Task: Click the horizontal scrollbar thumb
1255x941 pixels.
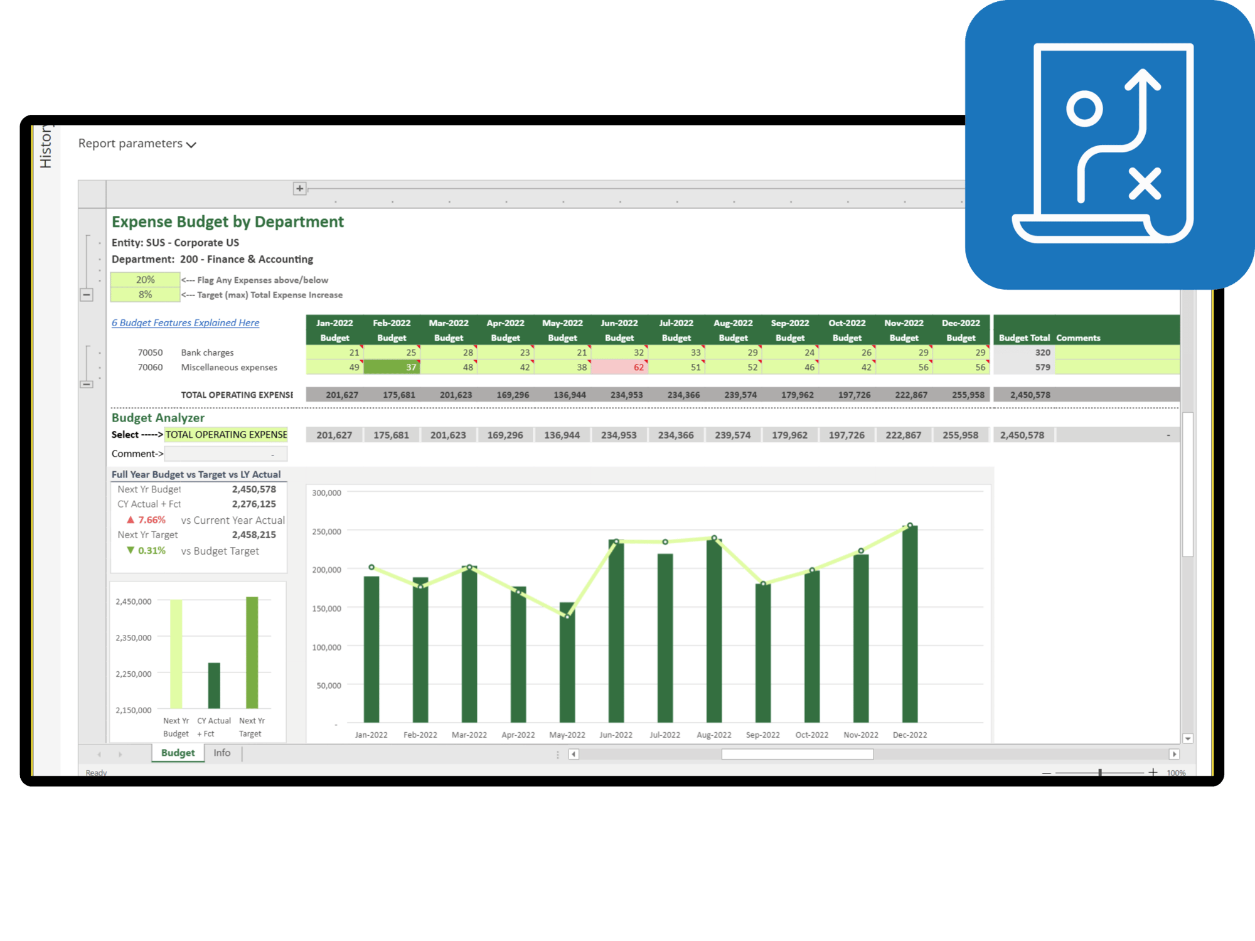Action: point(797,754)
